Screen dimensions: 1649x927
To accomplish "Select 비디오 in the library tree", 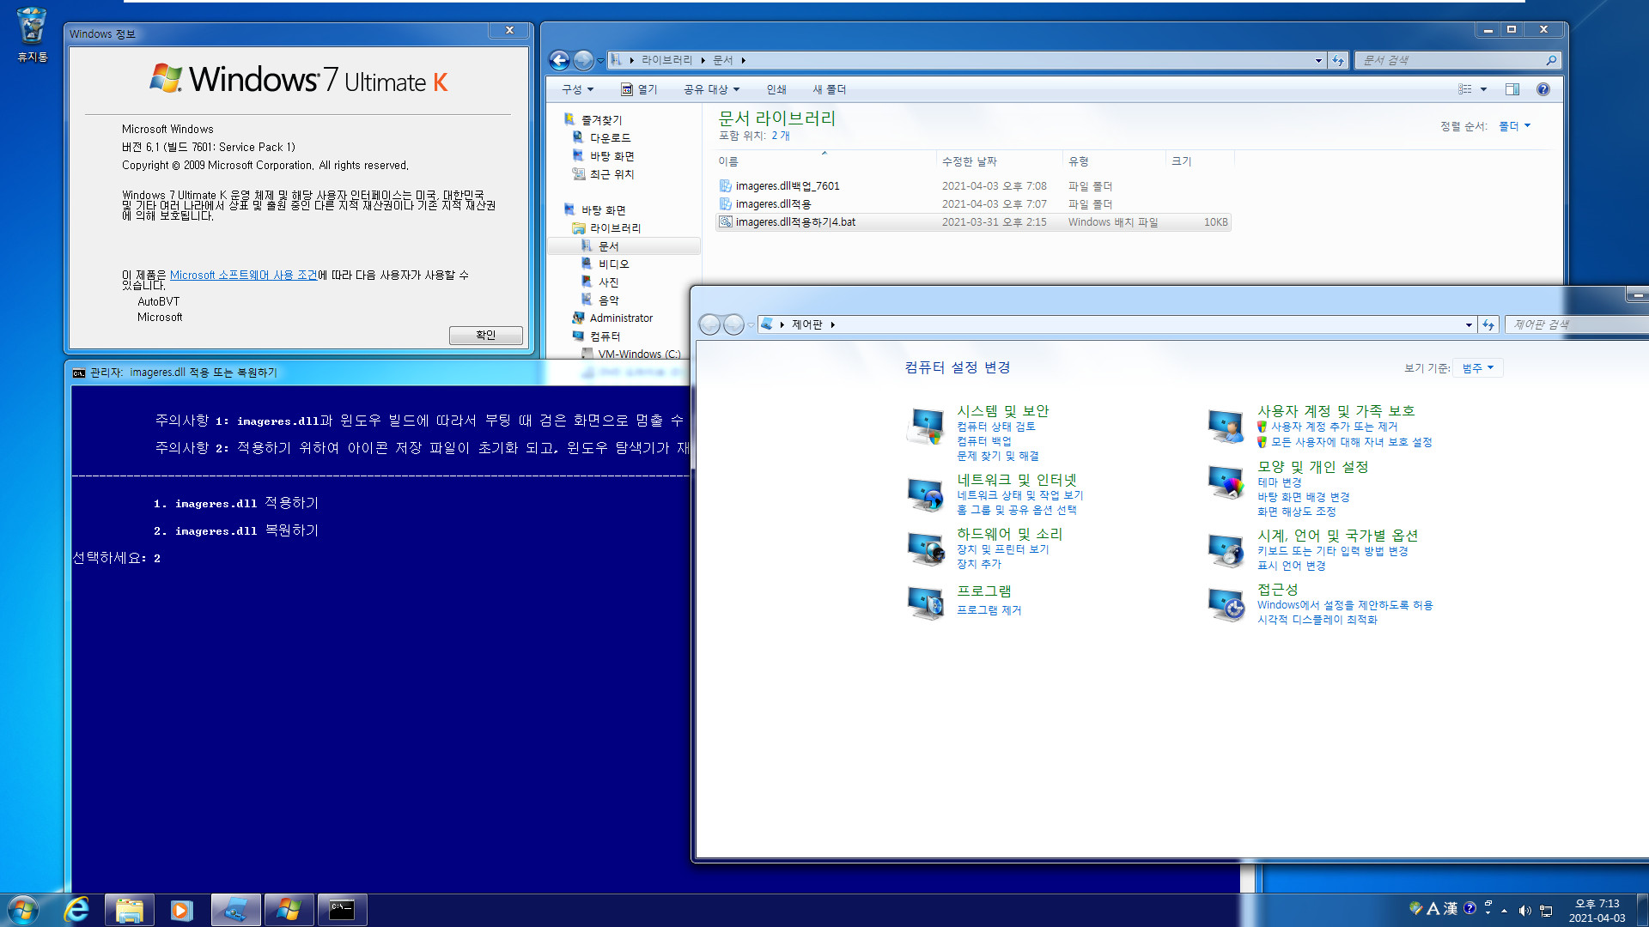I will 613,264.
